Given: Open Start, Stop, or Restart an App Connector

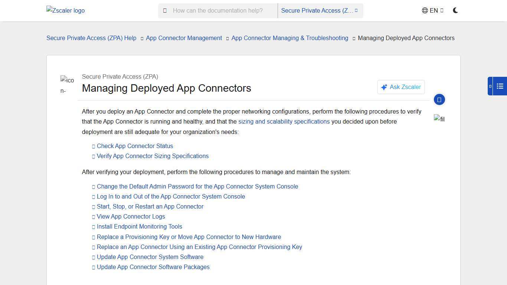Looking at the screenshot, I should pyautogui.click(x=150, y=206).
